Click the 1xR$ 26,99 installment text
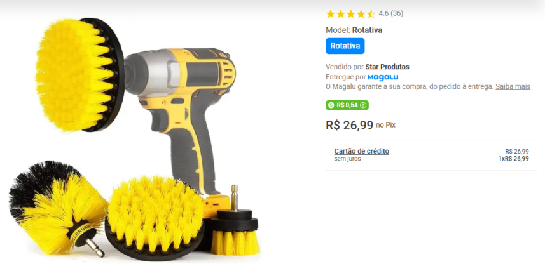The width and height of the screenshot is (545, 278). (513, 159)
